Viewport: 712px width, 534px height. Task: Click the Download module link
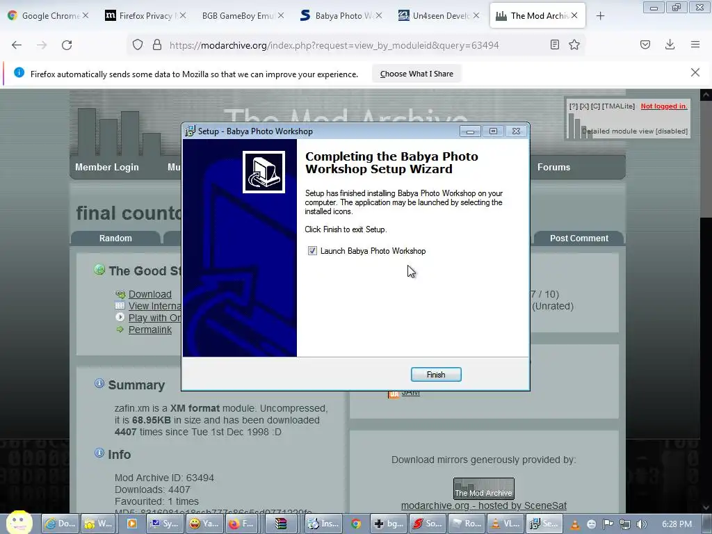(150, 294)
